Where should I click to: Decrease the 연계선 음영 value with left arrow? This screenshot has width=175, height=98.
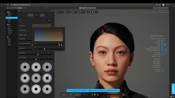(x=46, y=58)
